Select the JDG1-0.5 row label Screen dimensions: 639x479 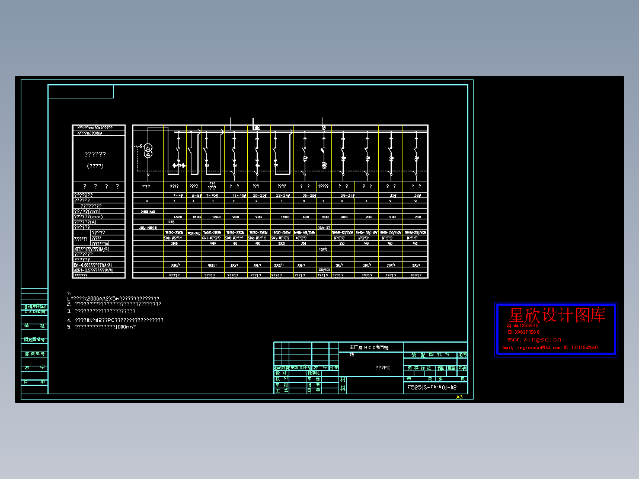tap(93, 270)
